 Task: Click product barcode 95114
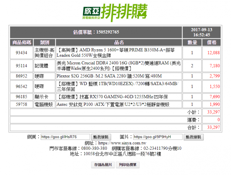tap(21, 66)
